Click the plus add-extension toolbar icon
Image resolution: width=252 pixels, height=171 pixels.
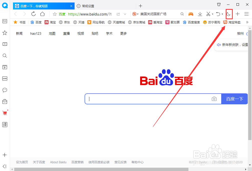237,14
